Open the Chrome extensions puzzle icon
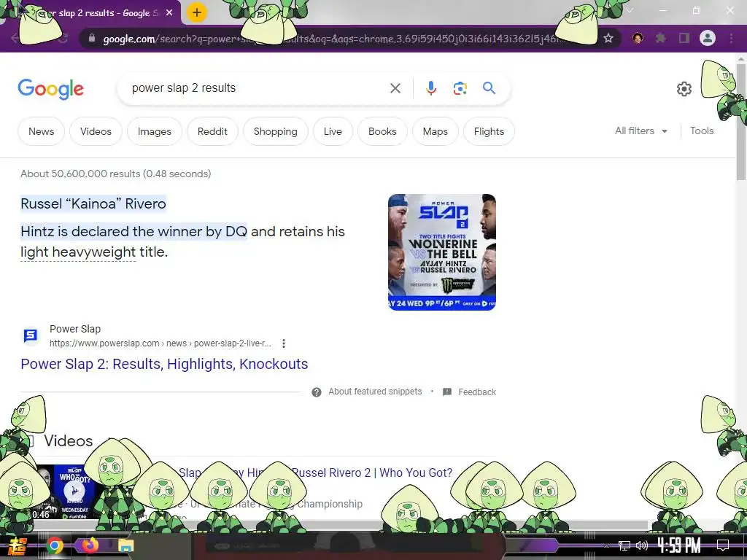The width and height of the screenshot is (747, 560). [x=661, y=38]
